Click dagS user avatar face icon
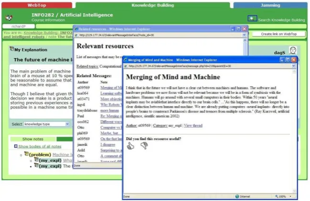 pos(293,50)
